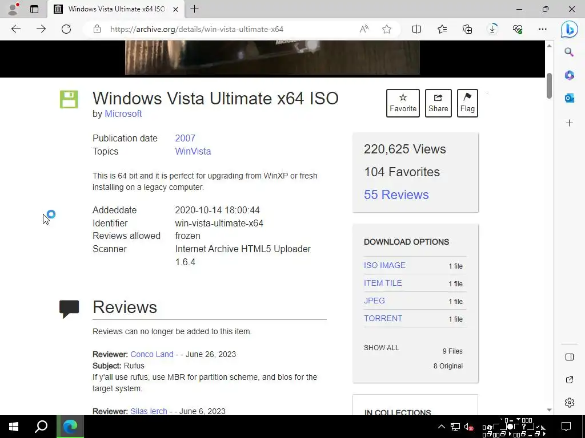The height and width of the screenshot is (438, 585).
Task: Click the 9 Files text
Action: [452, 351]
